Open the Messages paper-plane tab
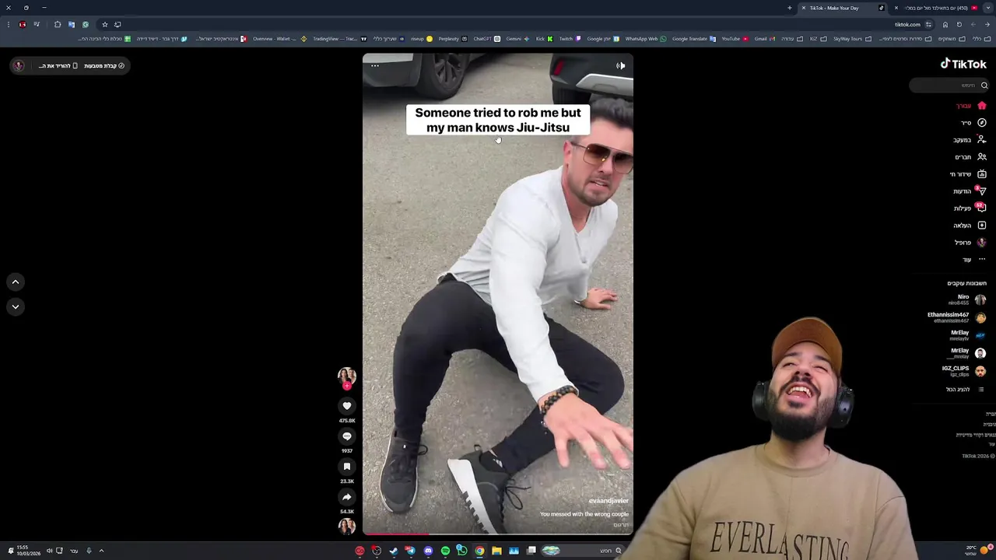 point(970,191)
